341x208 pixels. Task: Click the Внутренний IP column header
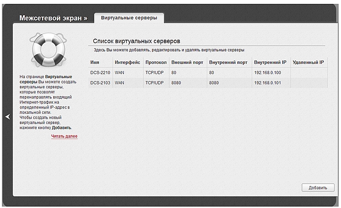pyautogui.click(x=270, y=62)
